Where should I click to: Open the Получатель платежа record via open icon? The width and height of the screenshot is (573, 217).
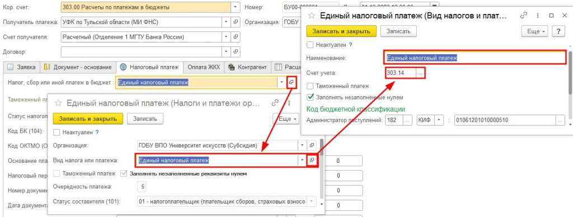coord(236,22)
